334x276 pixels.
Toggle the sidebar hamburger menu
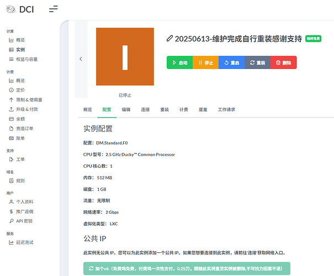pos(53,9)
